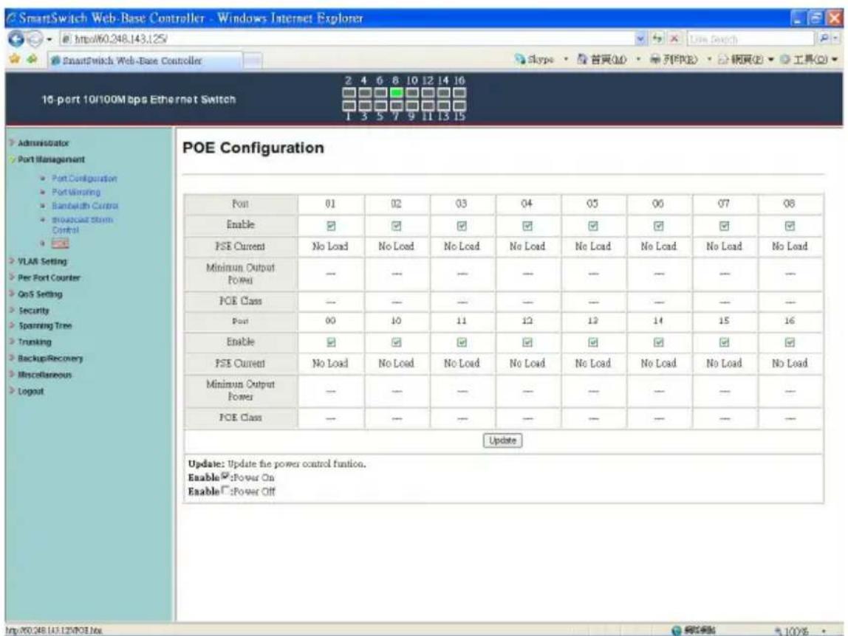The width and height of the screenshot is (848, 636).
Task: Toggle Enable checkbox for port 05
Action: [x=592, y=225]
